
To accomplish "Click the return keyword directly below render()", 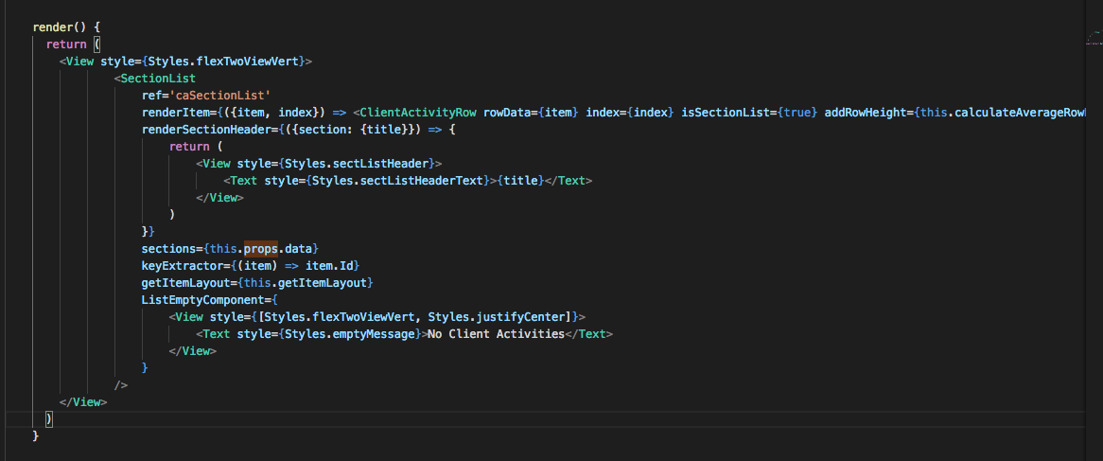I will coord(66,44).
